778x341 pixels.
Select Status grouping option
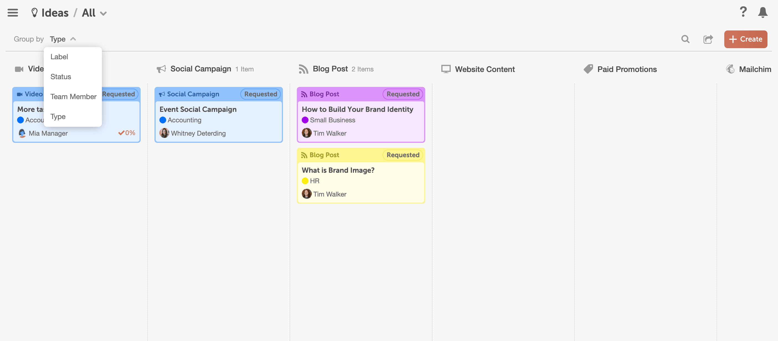click(x=61, y=77)
